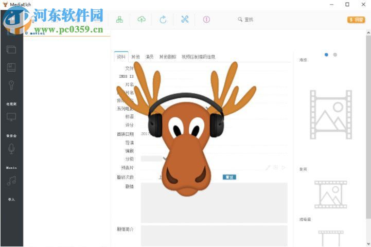Click the 查找 search field

[249, 20]
